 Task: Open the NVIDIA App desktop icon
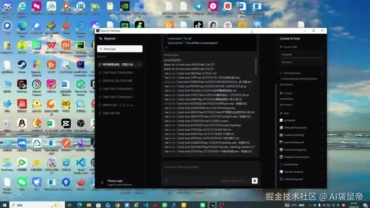[124, 9]
